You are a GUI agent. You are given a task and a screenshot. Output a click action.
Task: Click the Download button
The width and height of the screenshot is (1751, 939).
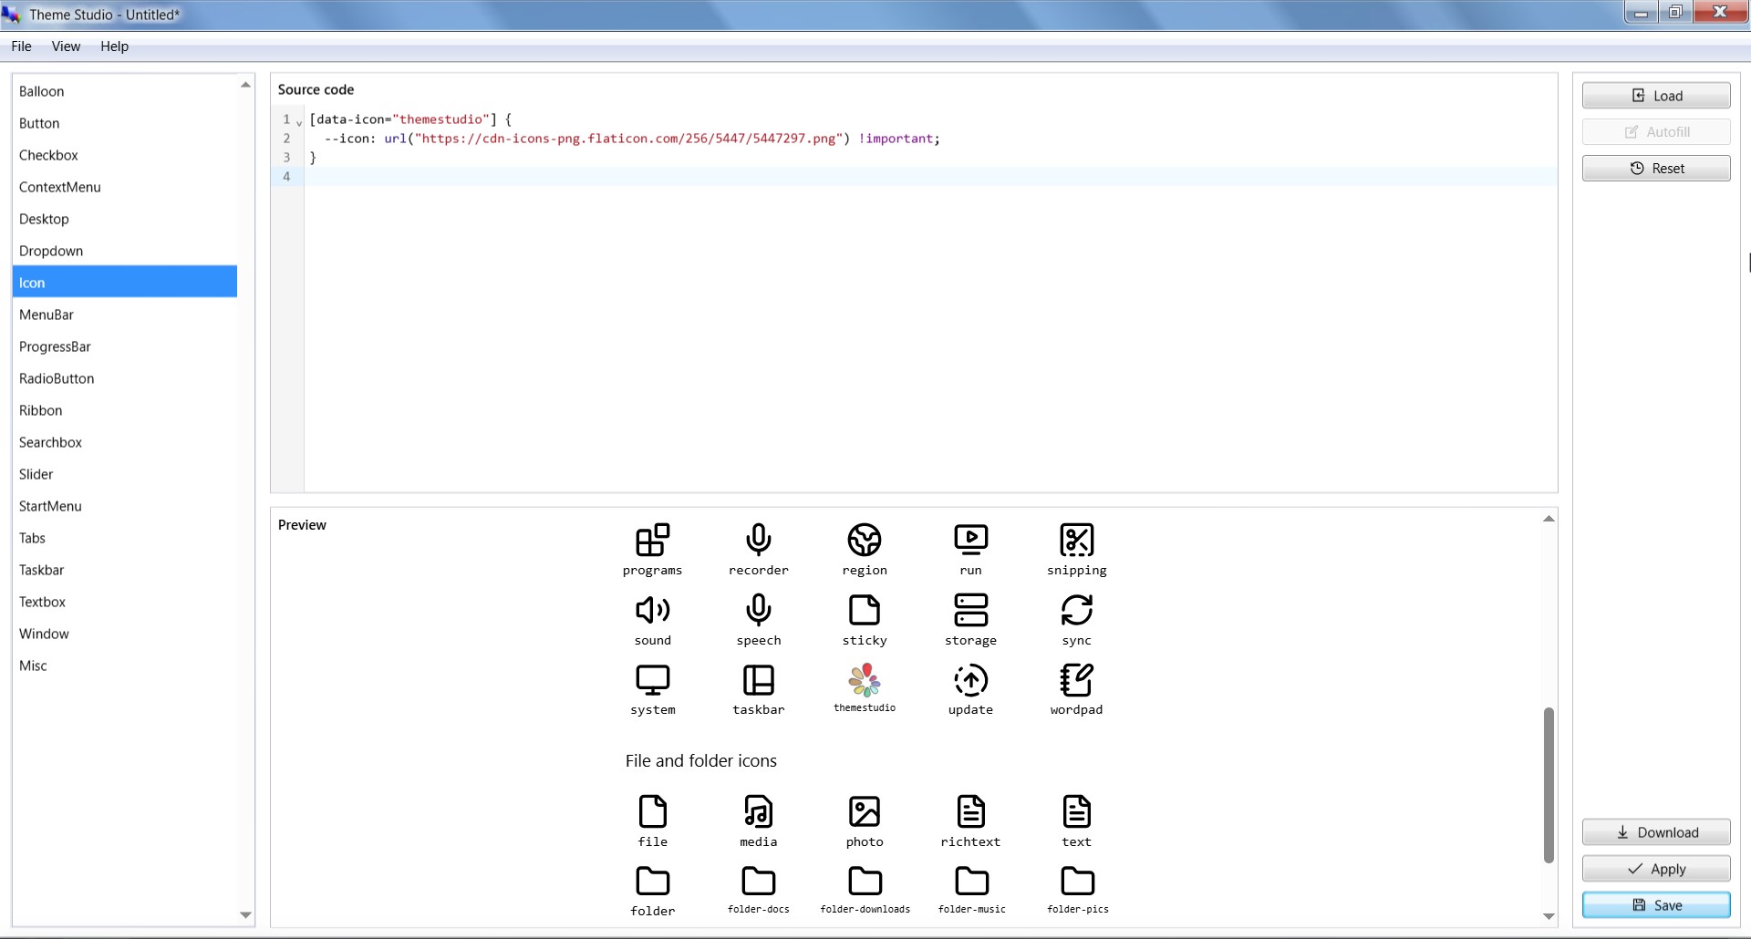pyautogui.click(x=1655, y=831)
